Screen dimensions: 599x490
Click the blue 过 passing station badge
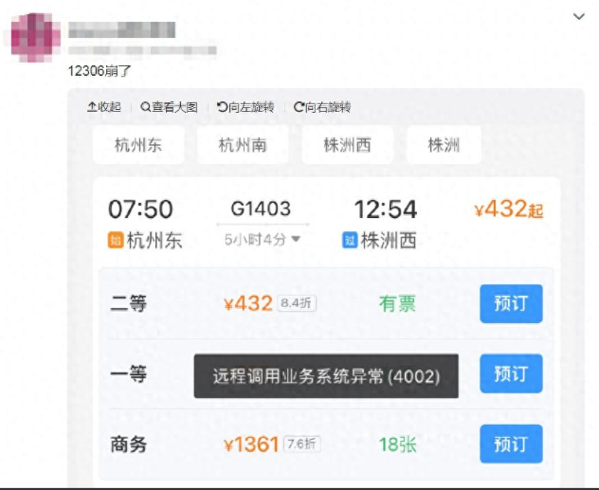pos(350,240)
